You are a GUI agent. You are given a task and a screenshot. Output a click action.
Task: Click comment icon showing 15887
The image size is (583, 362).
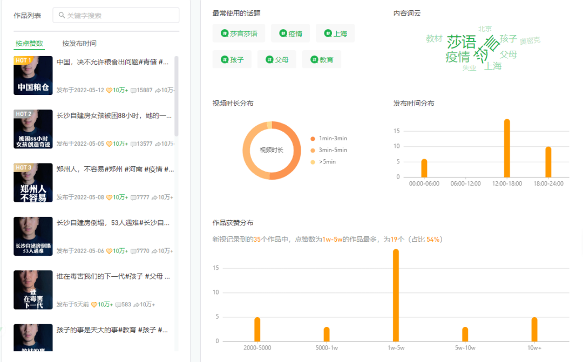[x=133, y=91]
